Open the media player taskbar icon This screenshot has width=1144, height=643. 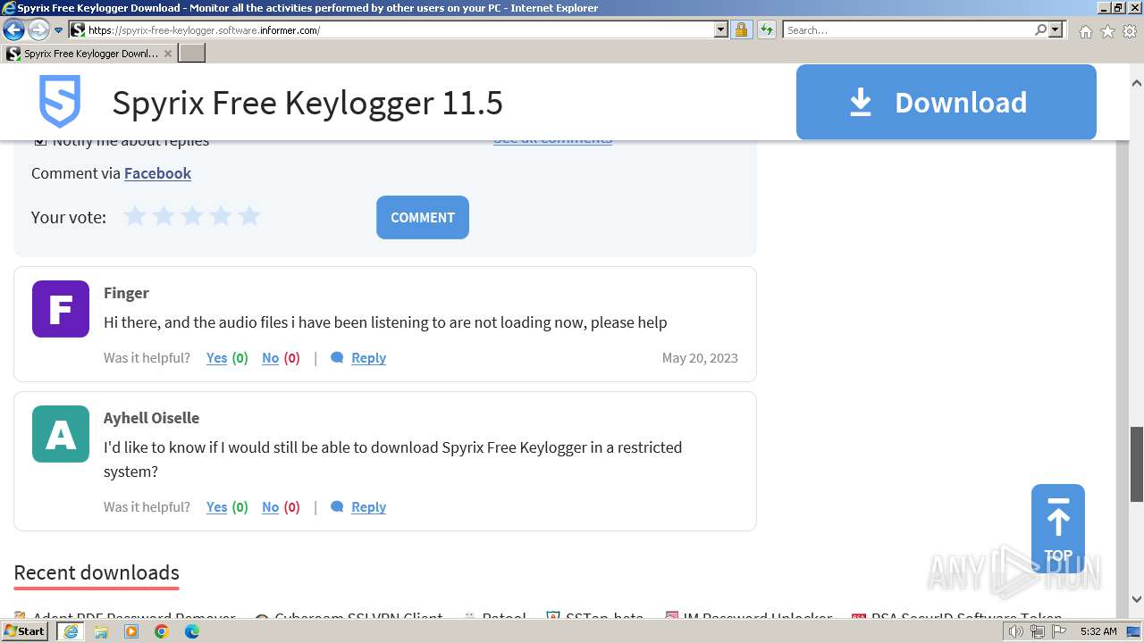(x=131, y=631)
